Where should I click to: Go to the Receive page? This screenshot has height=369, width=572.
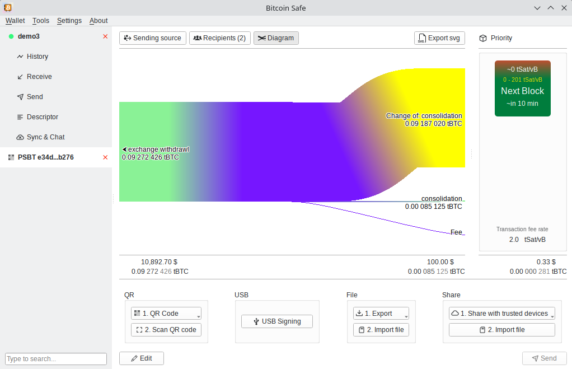pos(39,77)
